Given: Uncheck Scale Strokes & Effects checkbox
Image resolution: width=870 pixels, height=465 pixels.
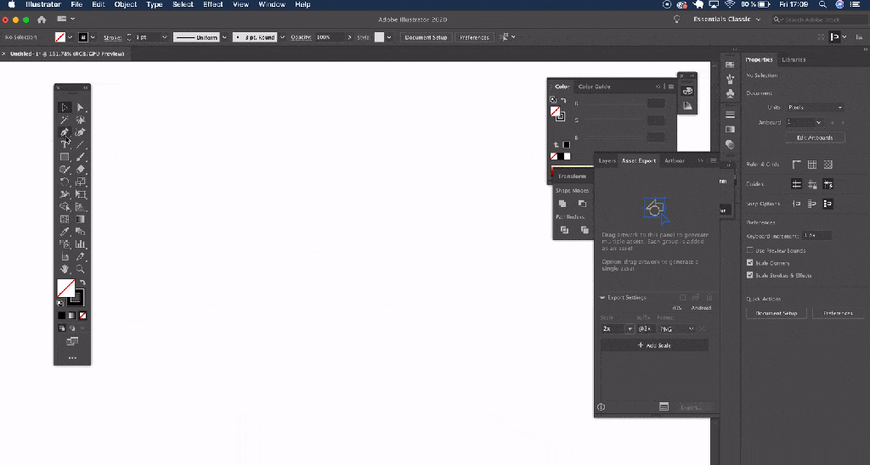Looking at the screenshot, I should (749, 275).
